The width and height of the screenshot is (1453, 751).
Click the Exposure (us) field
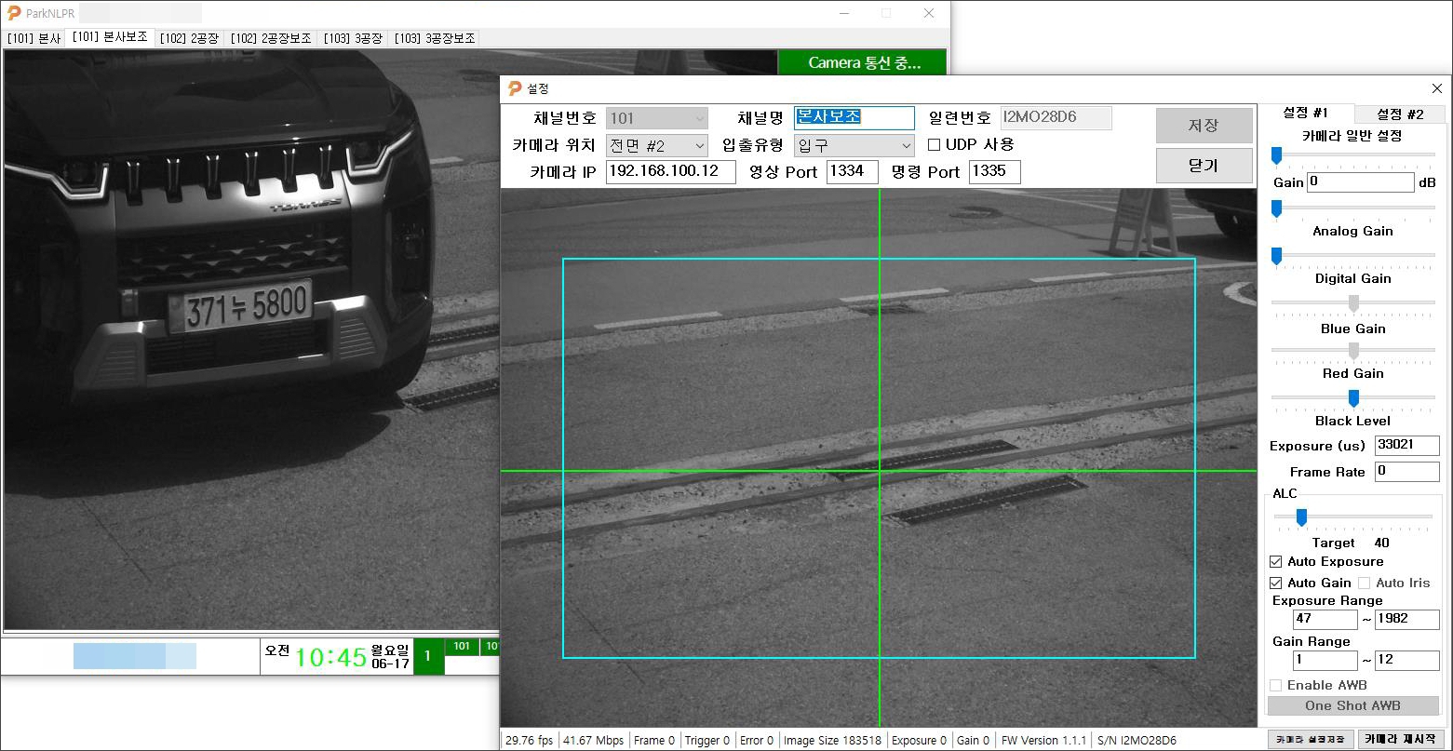(x=1407, y=446)
